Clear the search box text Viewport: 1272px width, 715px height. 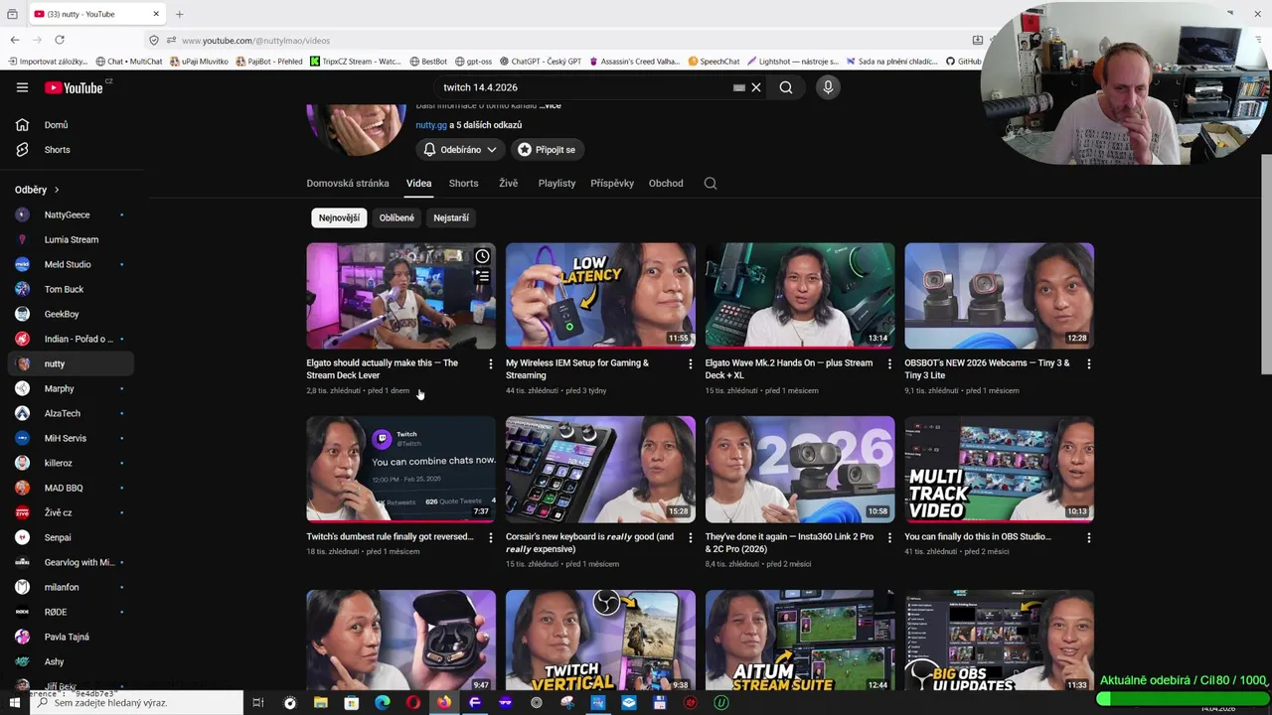[x=756, y=87]
